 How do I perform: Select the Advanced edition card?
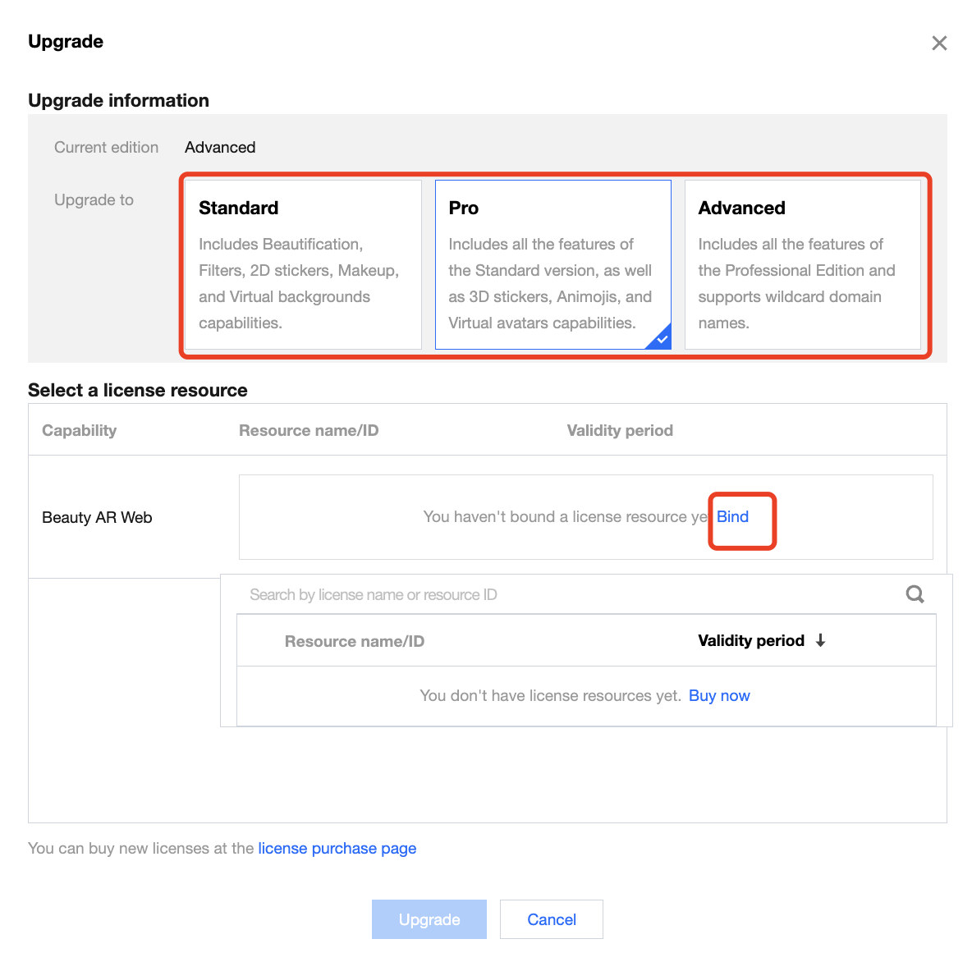802,264
